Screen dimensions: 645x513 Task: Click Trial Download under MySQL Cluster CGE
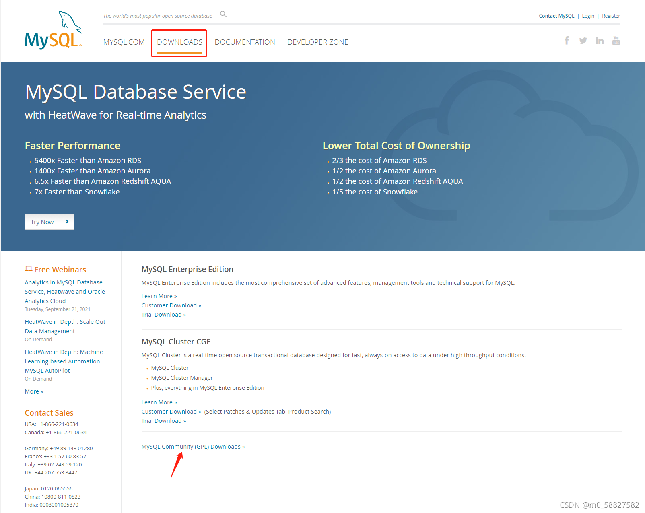pos(164,421)
